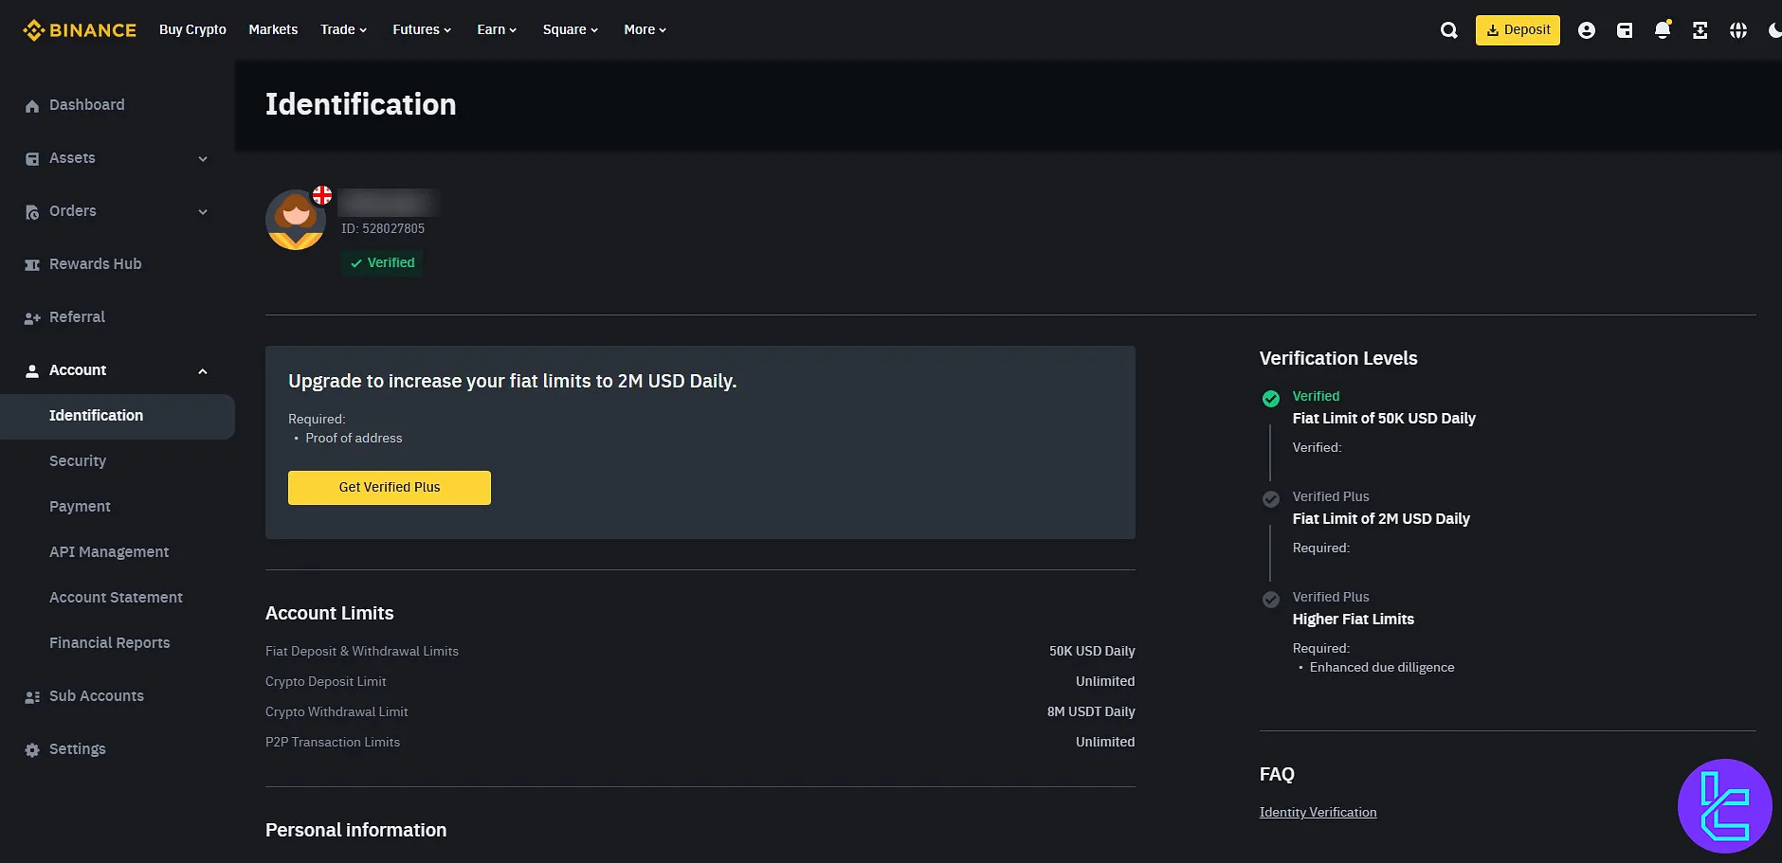Open the language globe icon

click(1738, 30)
